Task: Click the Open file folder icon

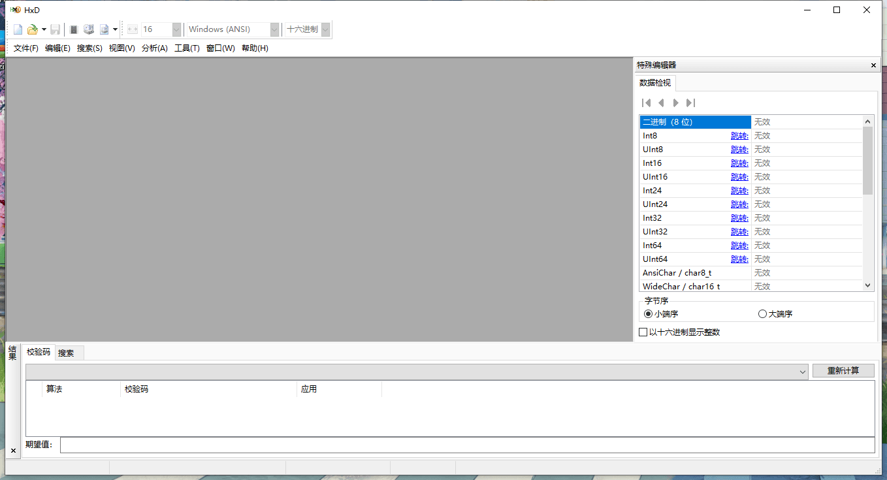Action: [x=32, y=29]
